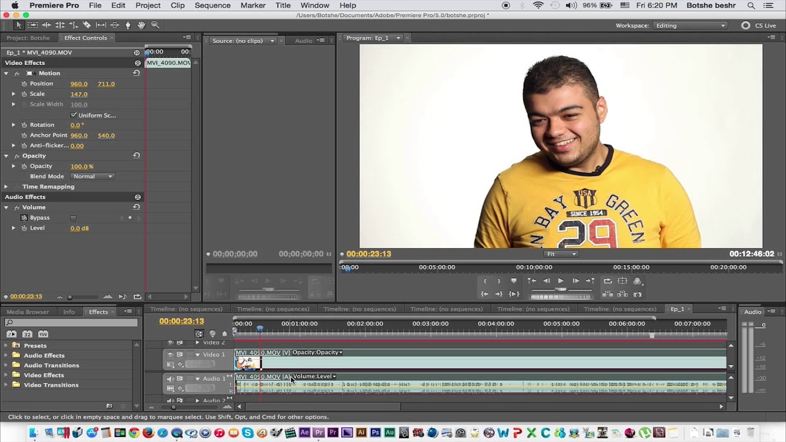The width and height of the screenshot is (786, 442).
Task: Expand the Video Transitions folder
Action: coord(7,385)
